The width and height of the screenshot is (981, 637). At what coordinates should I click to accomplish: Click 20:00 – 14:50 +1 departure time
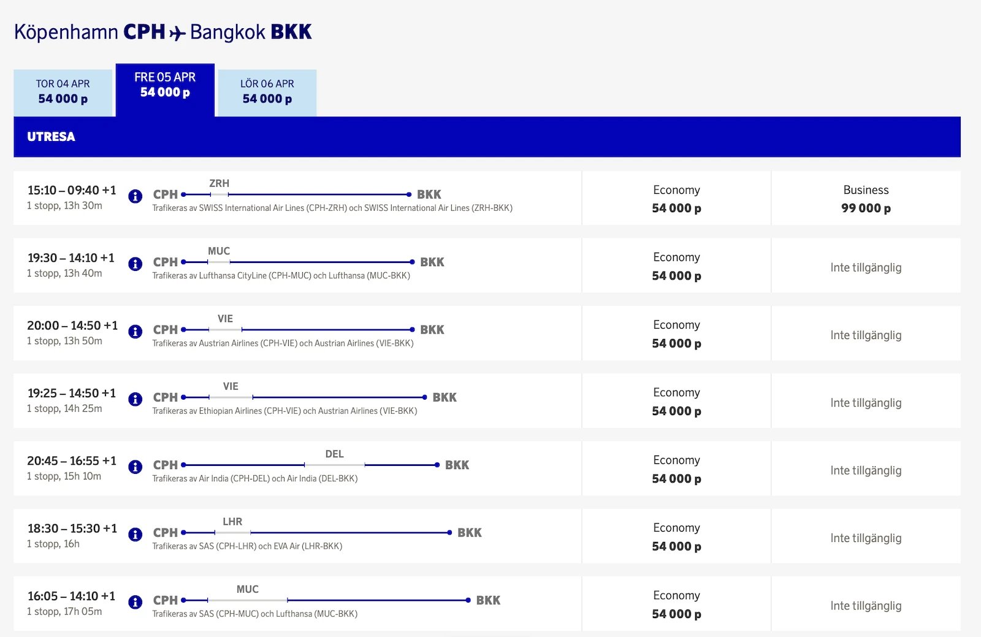[72, 326]
